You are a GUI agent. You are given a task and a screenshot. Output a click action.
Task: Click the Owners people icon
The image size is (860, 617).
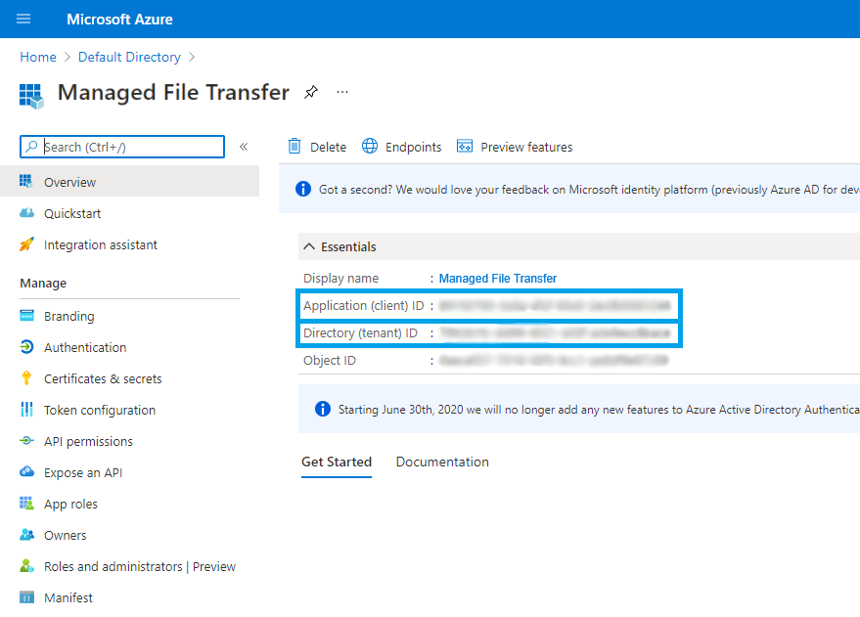(26, 534)
